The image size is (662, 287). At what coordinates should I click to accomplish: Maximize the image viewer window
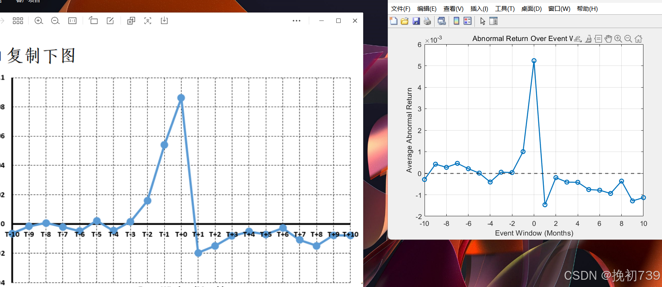[x=338, y=21]
